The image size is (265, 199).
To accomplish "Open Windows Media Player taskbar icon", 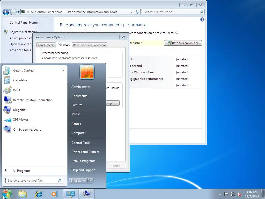I will coord(54,194).
